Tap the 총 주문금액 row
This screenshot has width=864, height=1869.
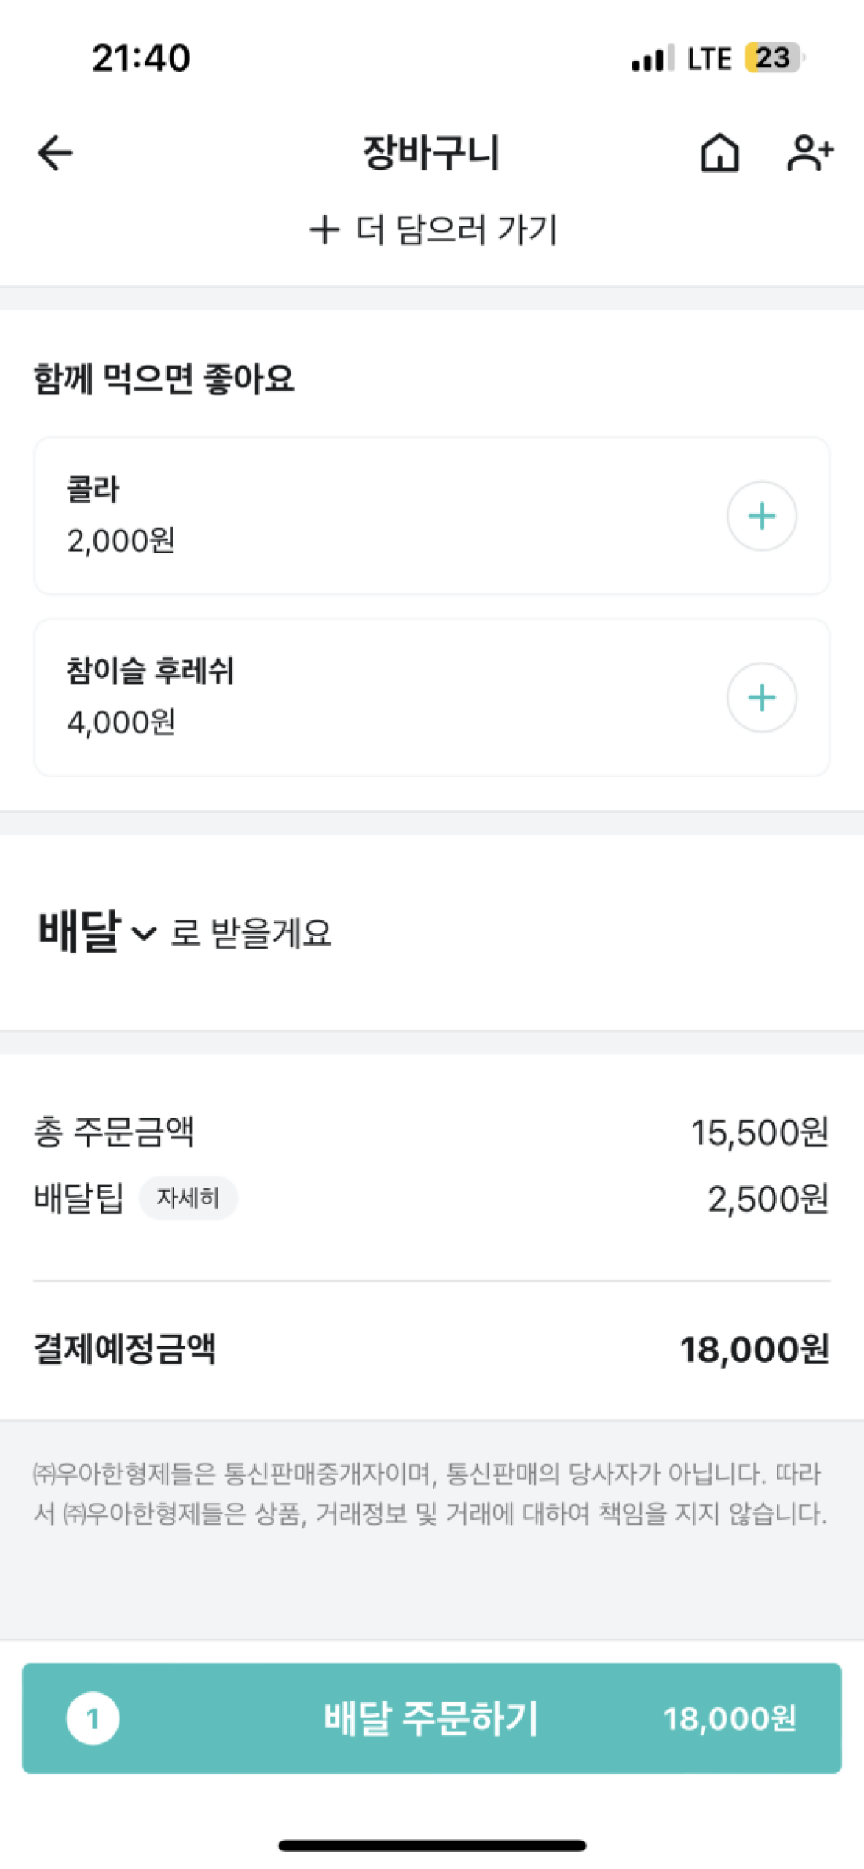(x=431, y=1133)
